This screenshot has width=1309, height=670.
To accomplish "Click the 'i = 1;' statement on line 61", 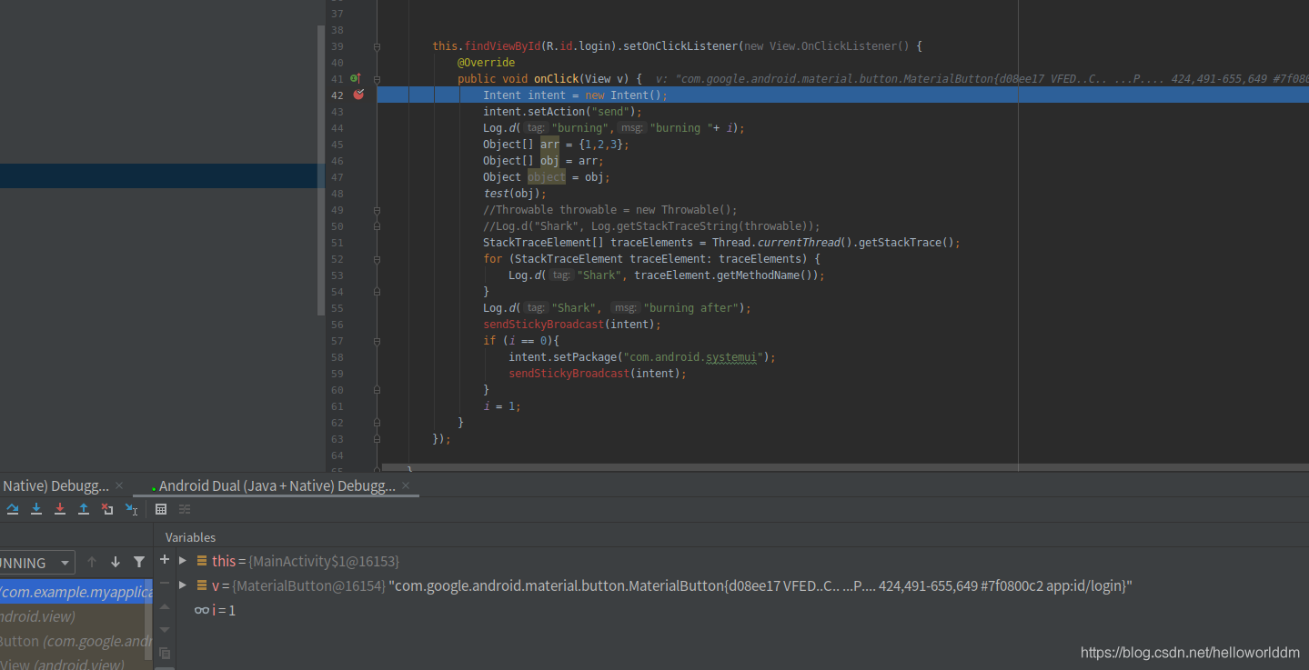I will point(502,406).
